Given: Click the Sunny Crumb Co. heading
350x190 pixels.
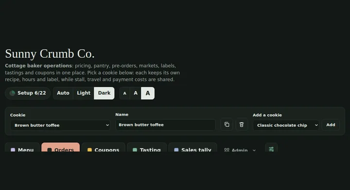Looking at the screenshot, I should click(x=50, y=54).
